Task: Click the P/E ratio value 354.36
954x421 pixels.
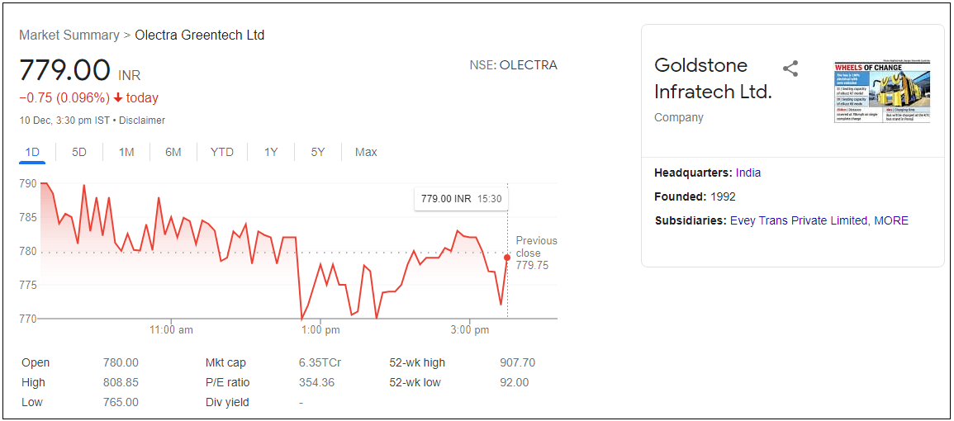Action: (316, 383)
